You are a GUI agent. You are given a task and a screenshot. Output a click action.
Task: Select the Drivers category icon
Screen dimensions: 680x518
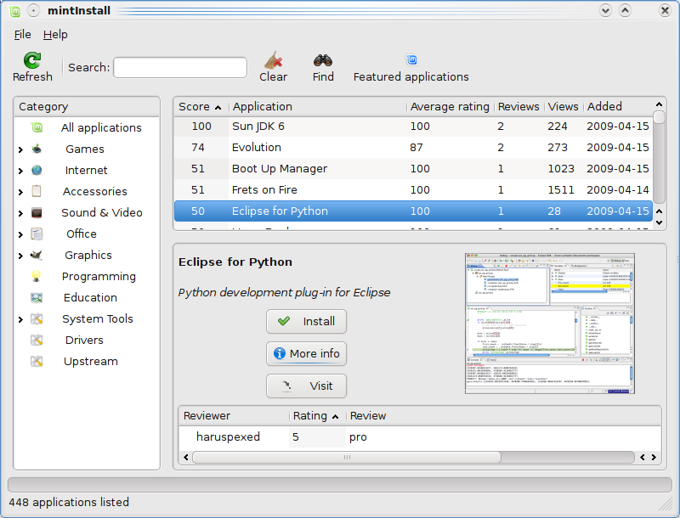(x=37, y=340)
